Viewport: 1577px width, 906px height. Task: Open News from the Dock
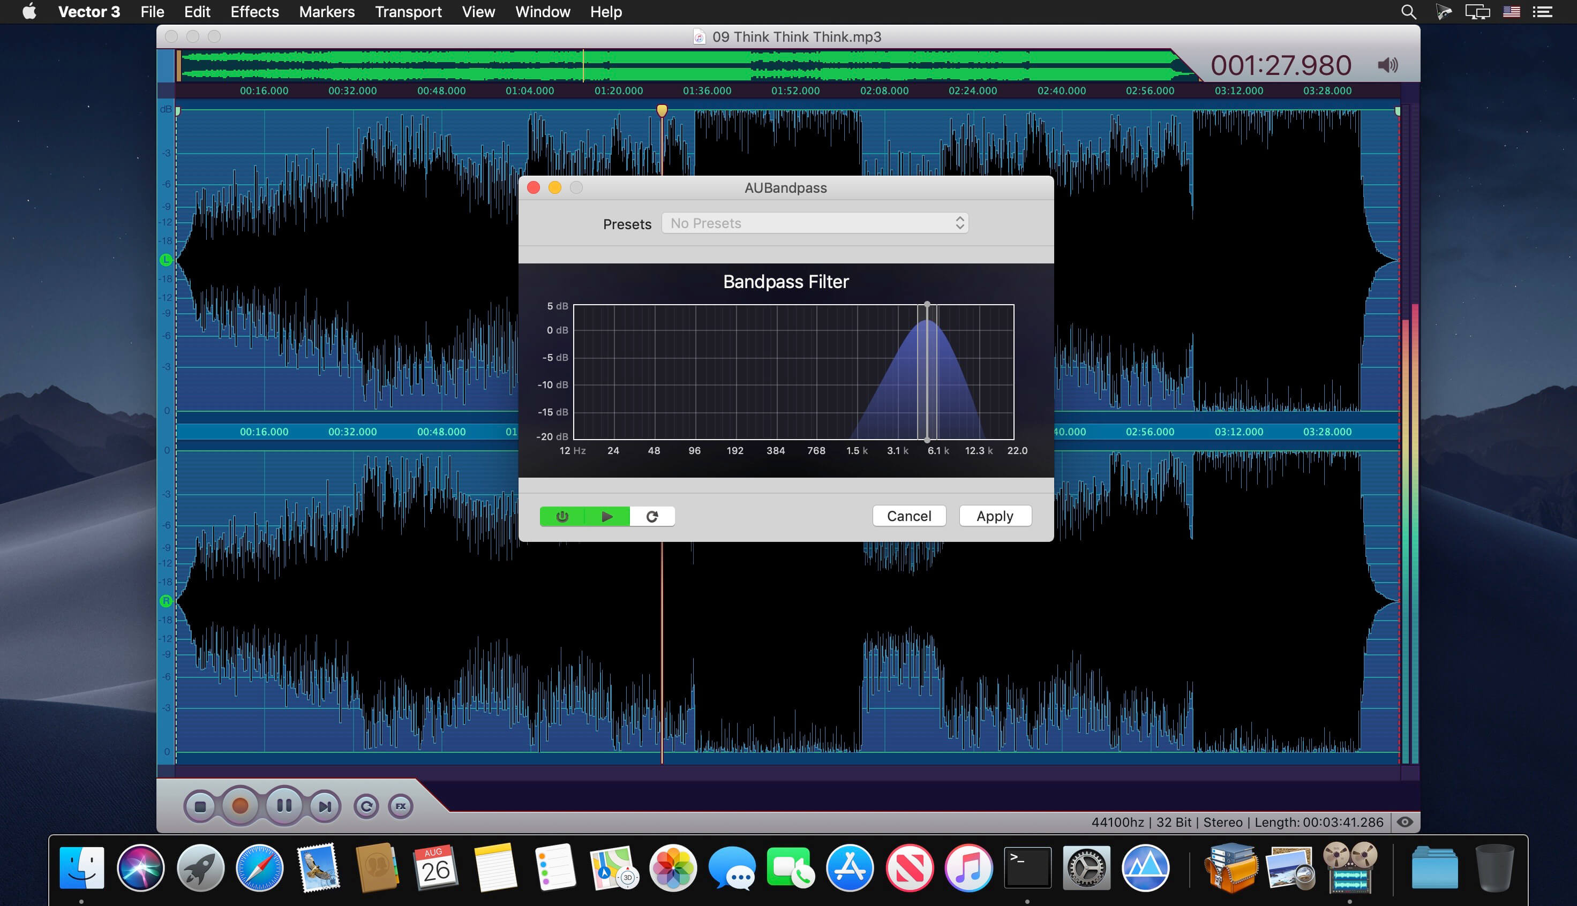tap(909, 867)
